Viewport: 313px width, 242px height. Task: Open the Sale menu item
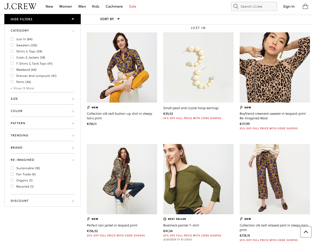132,6
